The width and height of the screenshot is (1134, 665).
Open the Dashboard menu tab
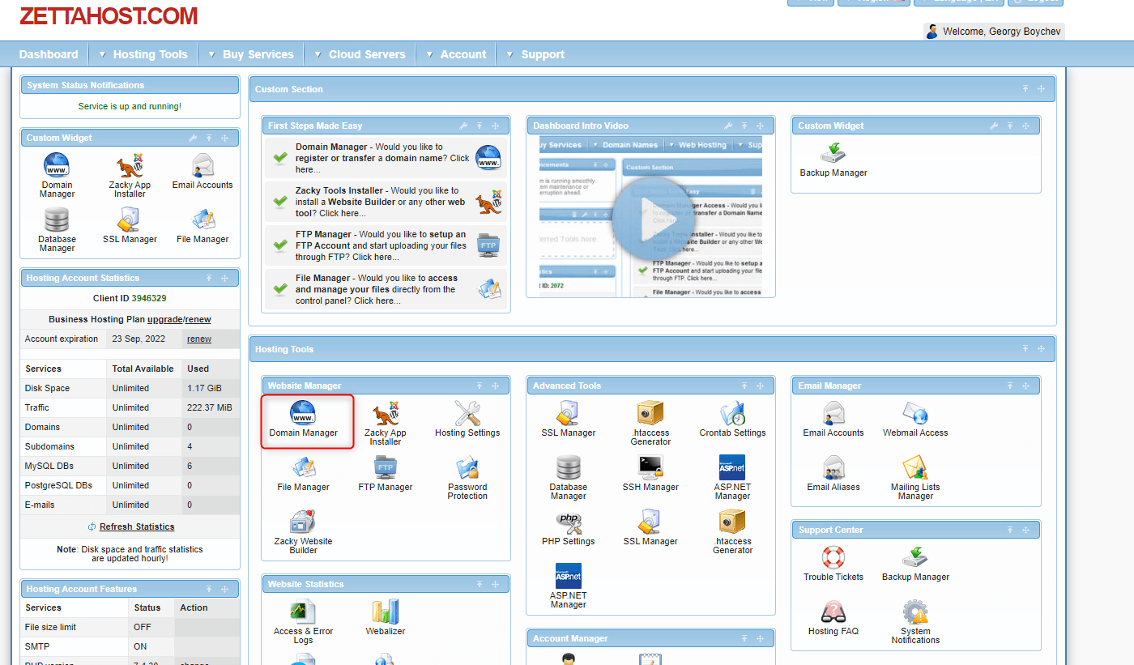(x=49, y=54)
